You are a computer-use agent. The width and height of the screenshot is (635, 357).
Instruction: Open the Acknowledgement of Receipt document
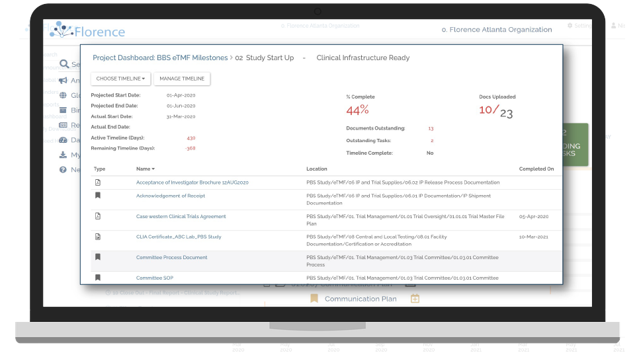[x=171, y=196]
